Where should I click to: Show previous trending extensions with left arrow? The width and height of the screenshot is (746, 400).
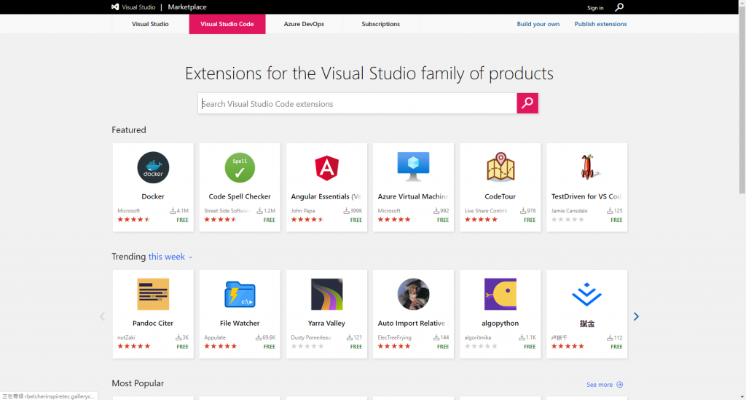click(102, 316)
